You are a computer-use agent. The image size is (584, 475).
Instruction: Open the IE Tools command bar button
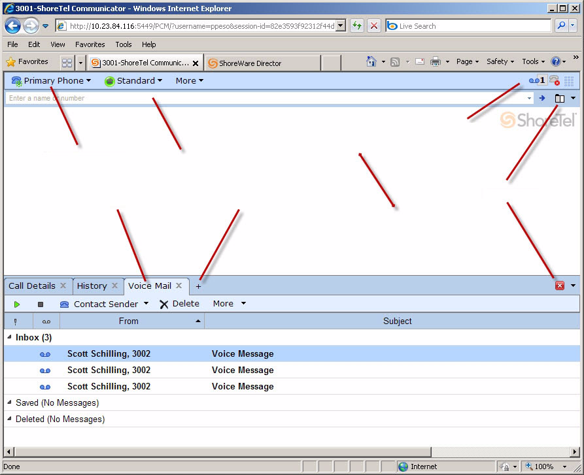[x=533, y=61]
